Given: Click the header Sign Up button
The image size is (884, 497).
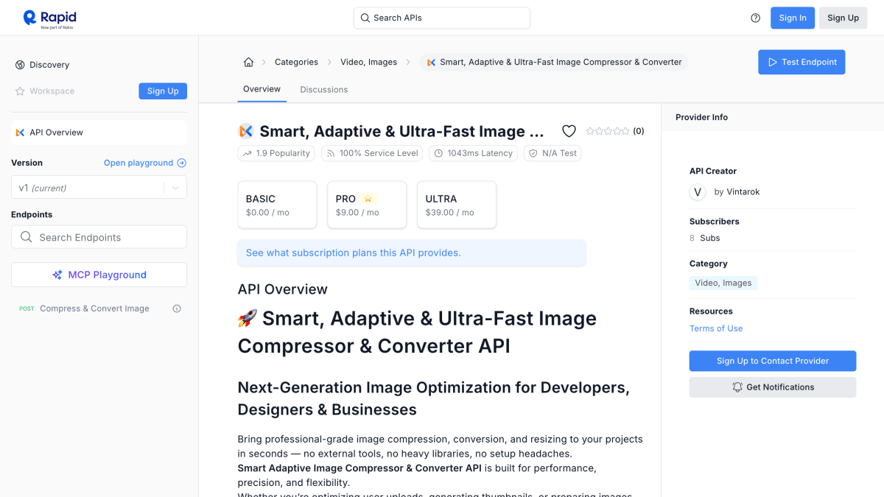Looking at the screenshot, I should (x=843, y=18).
